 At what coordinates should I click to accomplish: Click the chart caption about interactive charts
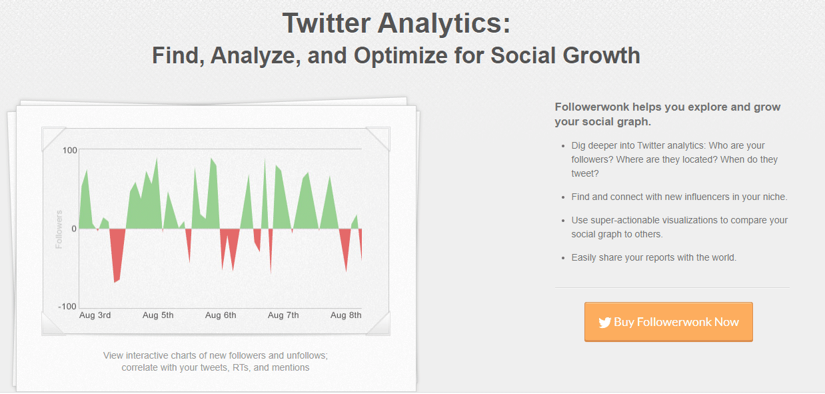click(215, 361)
